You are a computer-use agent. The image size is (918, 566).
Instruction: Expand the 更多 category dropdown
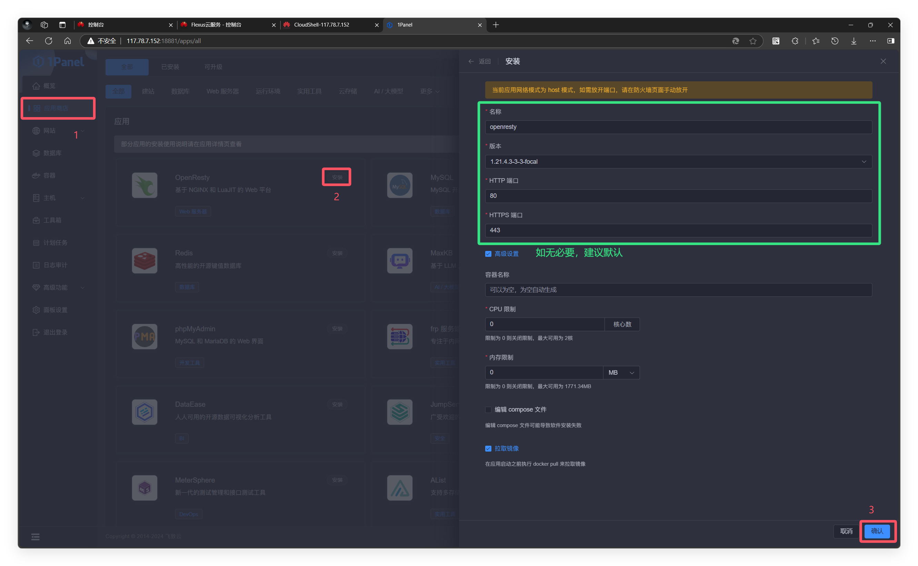429,91
